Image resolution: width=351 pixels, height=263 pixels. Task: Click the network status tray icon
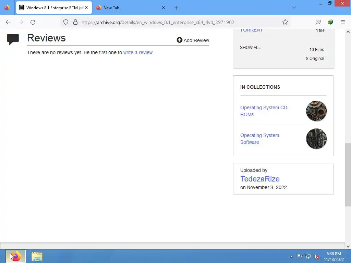(308, 256)
